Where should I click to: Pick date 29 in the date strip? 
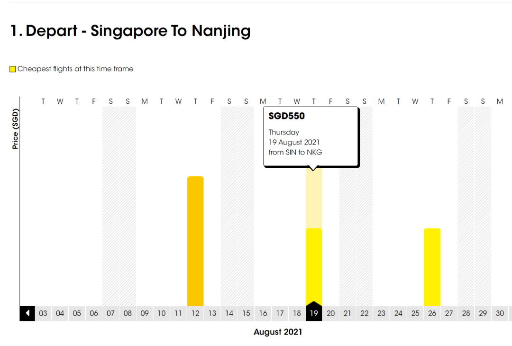point(483,313)
